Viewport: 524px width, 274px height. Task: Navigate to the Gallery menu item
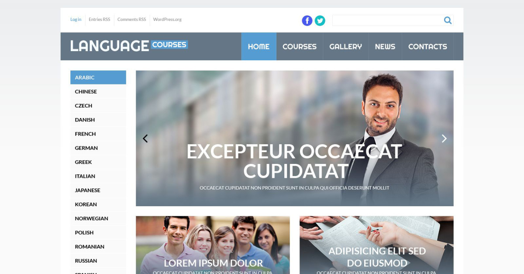pos(345,46)
